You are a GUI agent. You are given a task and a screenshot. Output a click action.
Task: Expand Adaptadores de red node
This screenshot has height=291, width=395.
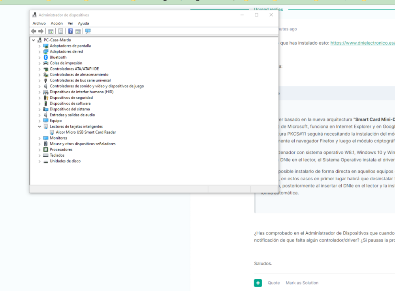tap(39, 52)
